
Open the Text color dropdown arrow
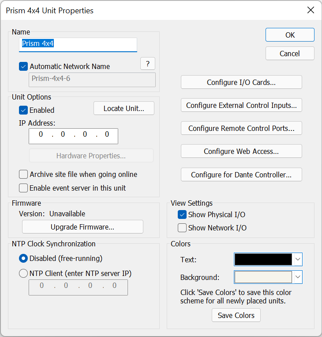(x=298, y=259)
